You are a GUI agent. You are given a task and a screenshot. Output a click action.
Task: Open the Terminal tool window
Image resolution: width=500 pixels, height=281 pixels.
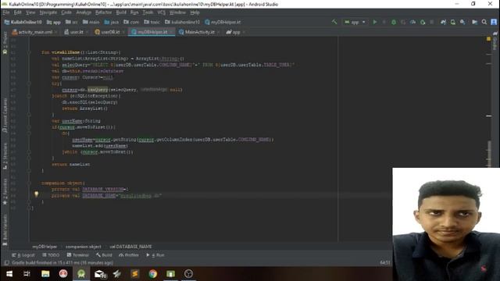click(78, 255)
